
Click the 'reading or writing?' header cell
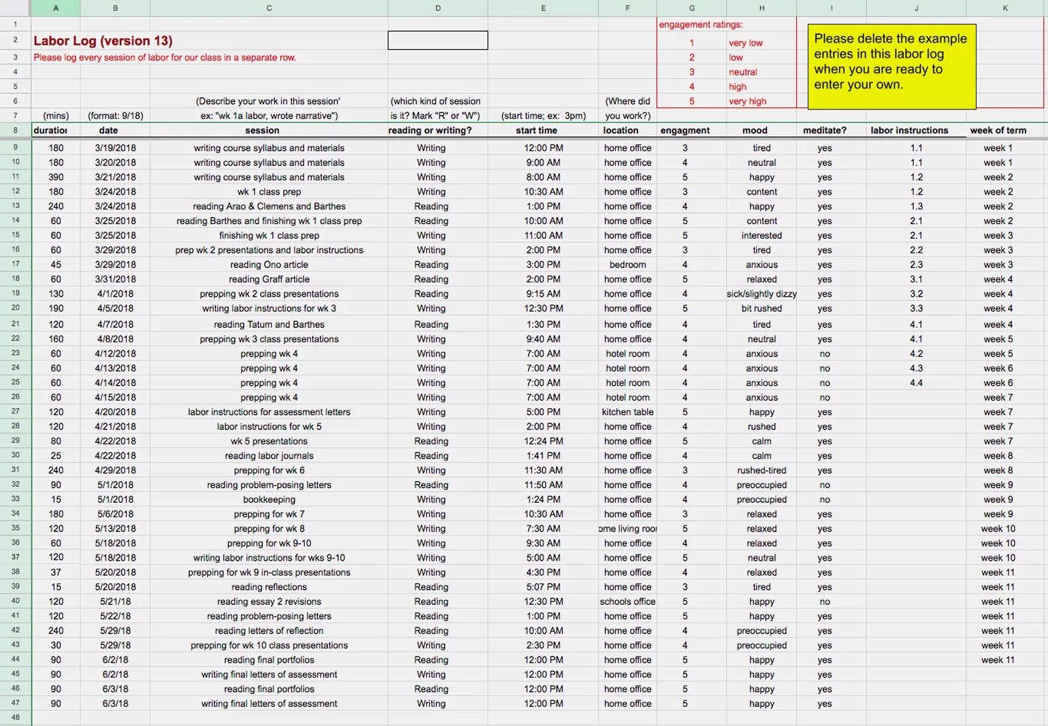pyautogui.click(x=430, y=131)
